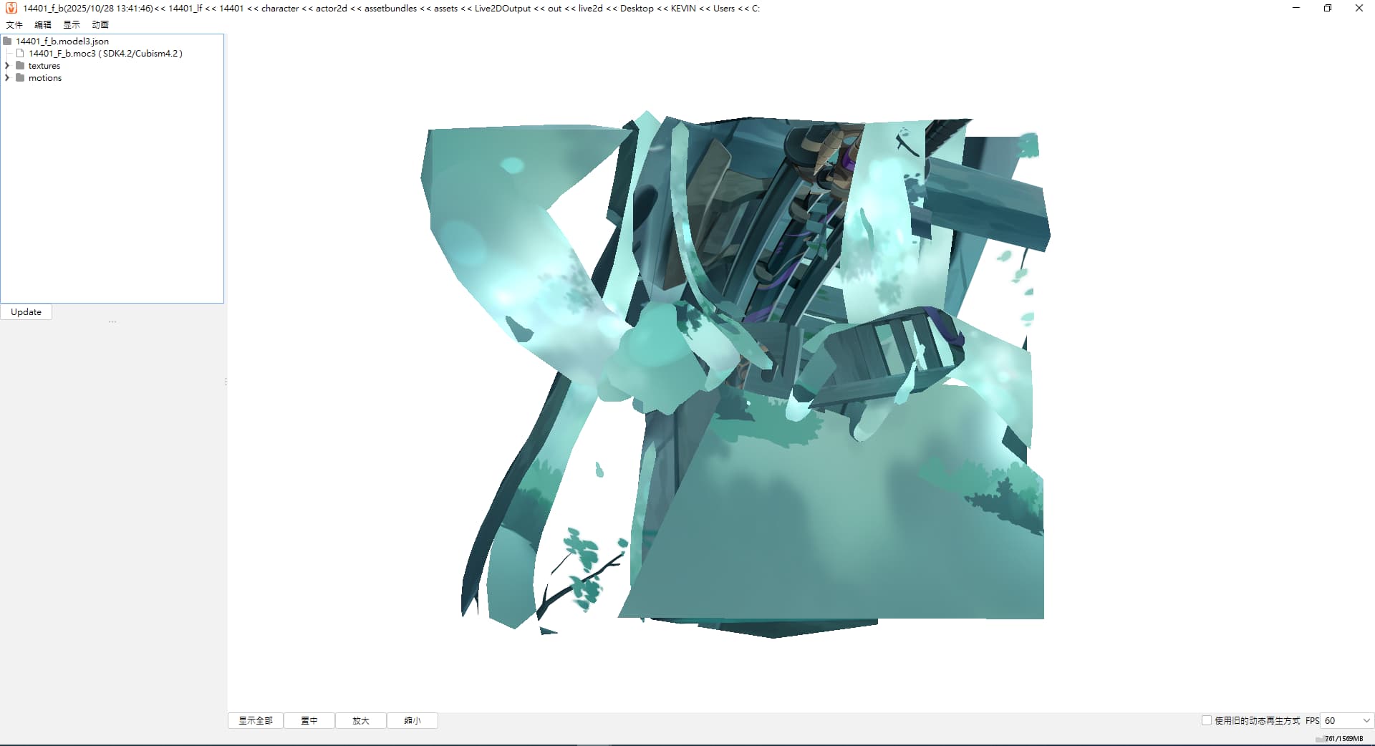
Task: Minimize the viewer window
Action: [x=1296, y=8]
